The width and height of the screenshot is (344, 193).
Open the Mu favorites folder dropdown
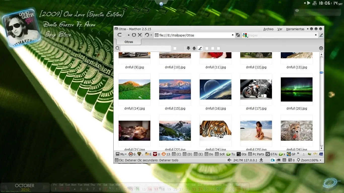click(121, 154)
